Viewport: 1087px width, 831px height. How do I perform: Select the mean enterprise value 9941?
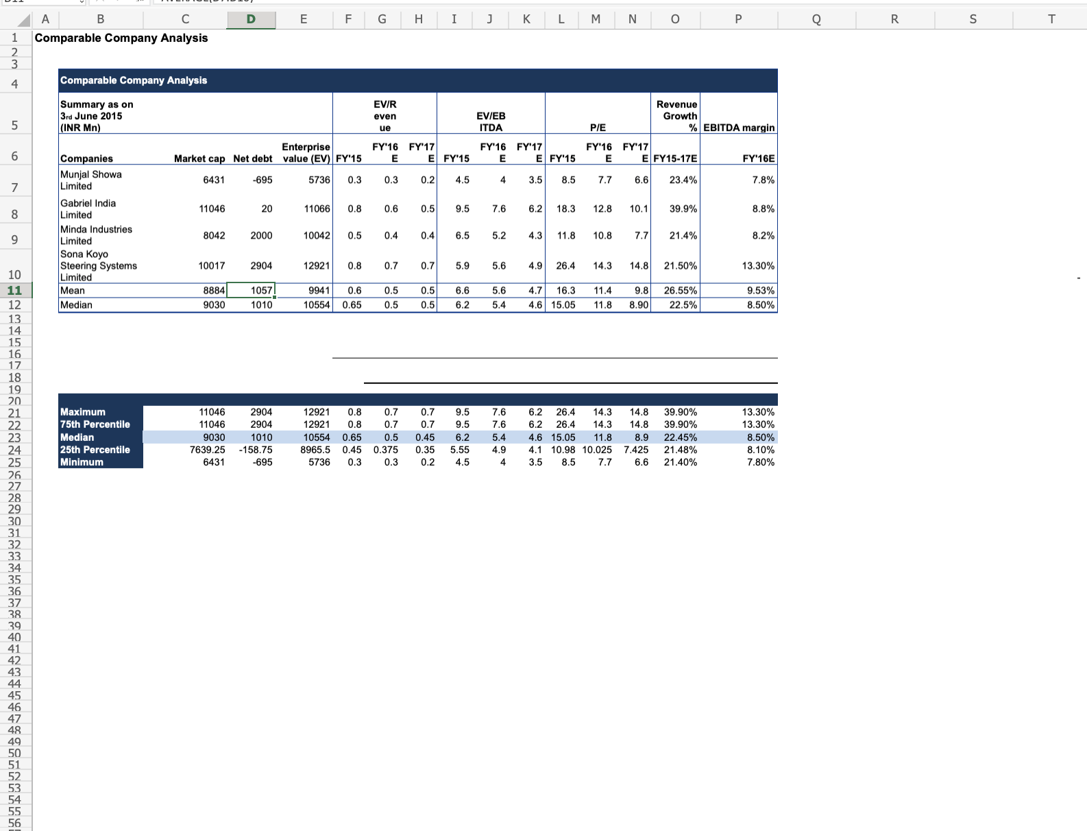319,291
